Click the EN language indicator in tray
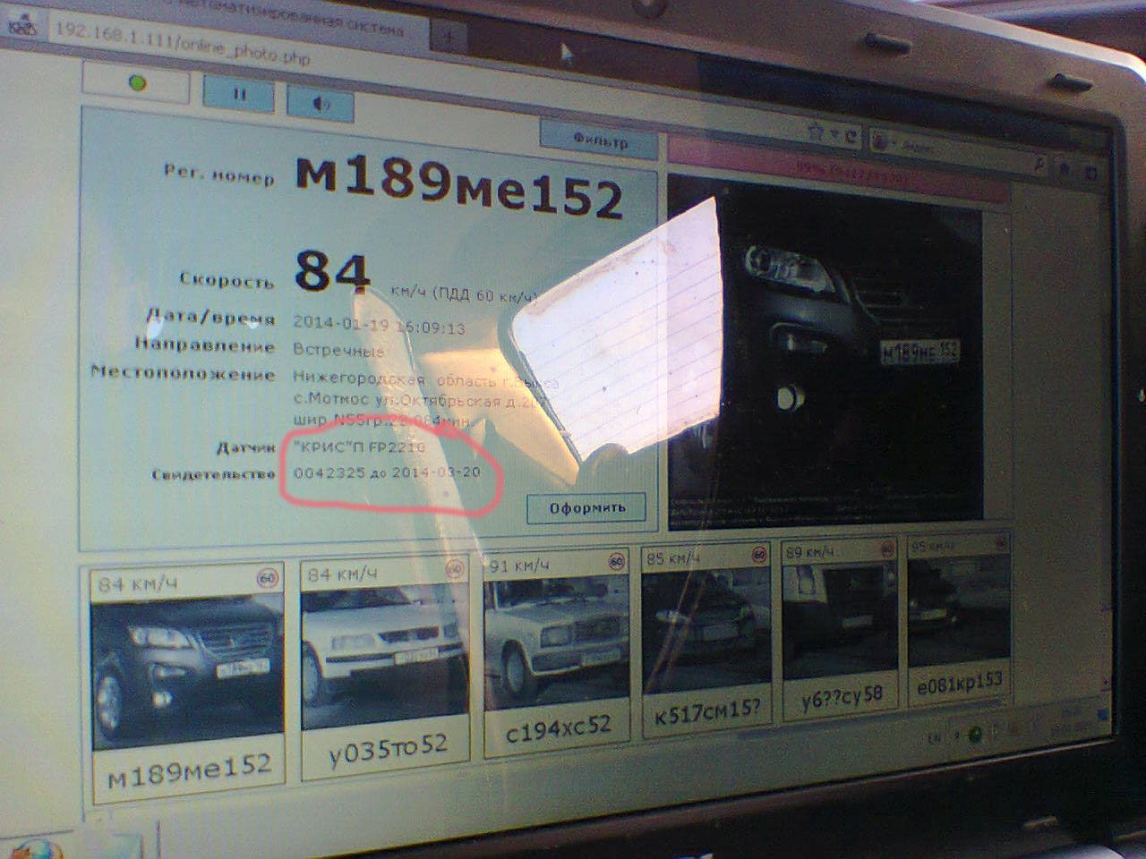The width and height of the screenshot is (1146, 859). tap(934, 736)
